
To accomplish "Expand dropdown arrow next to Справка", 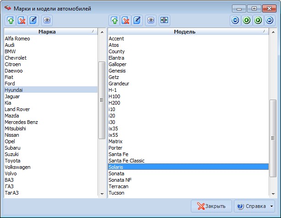I will 272,206.
